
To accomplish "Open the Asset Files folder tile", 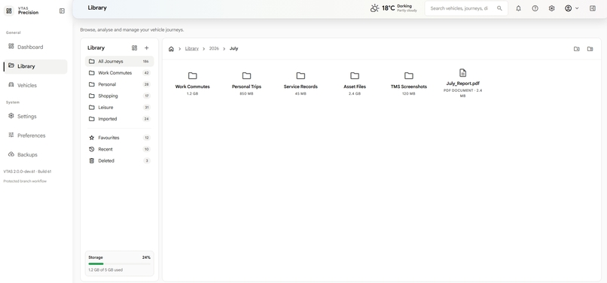I will pyautogui.click(x=355, y=83).
